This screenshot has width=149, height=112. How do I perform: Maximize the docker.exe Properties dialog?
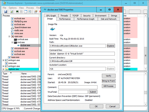[110, 9]
